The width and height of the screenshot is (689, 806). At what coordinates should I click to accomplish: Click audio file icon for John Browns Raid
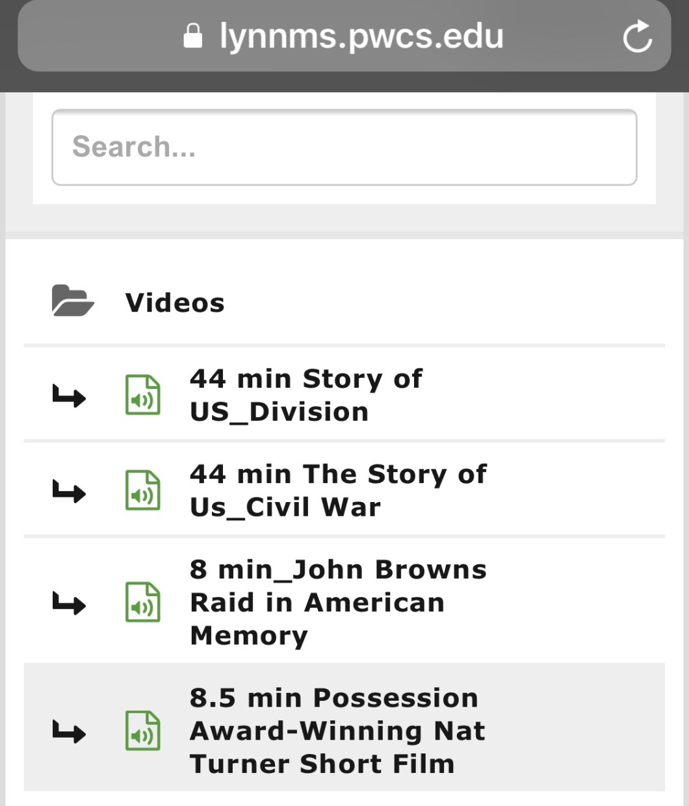142,602
